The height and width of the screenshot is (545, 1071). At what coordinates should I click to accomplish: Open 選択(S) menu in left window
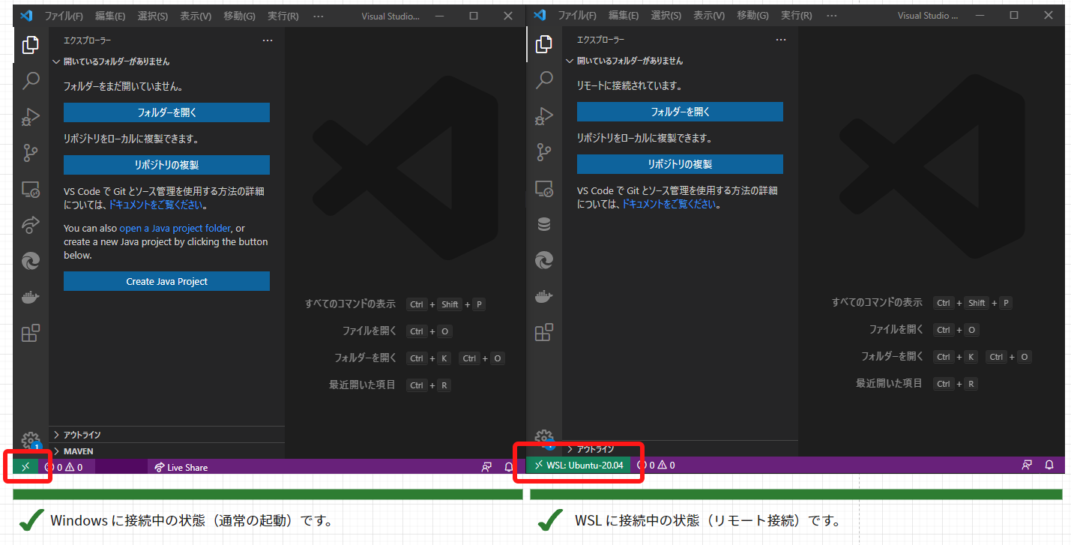tap(153, 16)
